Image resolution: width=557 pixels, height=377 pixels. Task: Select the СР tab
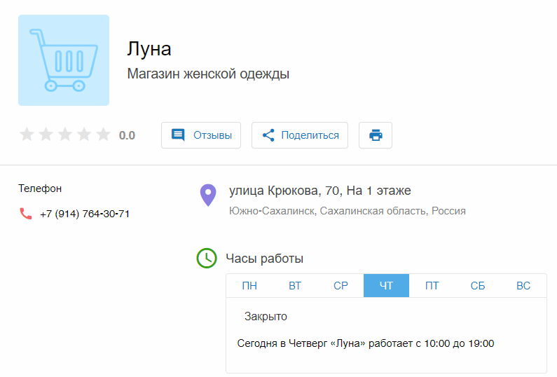point(341,286)
